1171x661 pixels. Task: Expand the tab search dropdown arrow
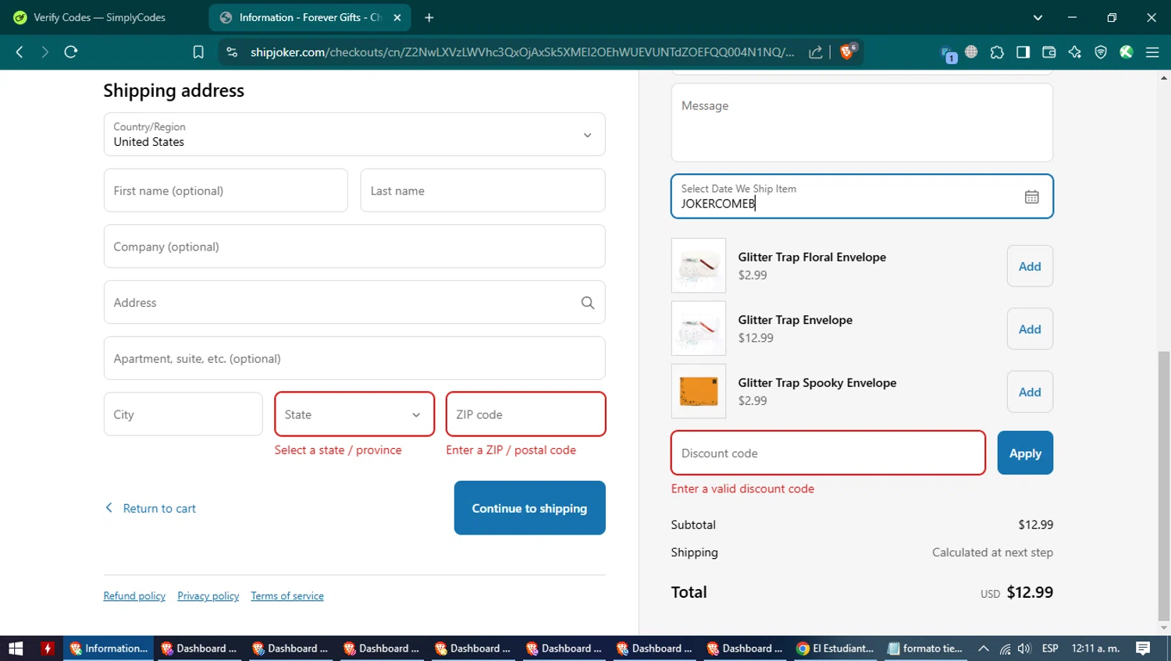(1038, 17)
